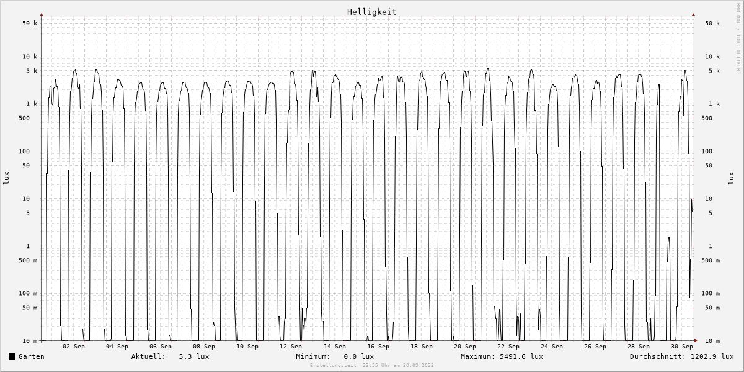Select the "04 Sep" date label
Screen dimensions: 744x372
point(117,347)
